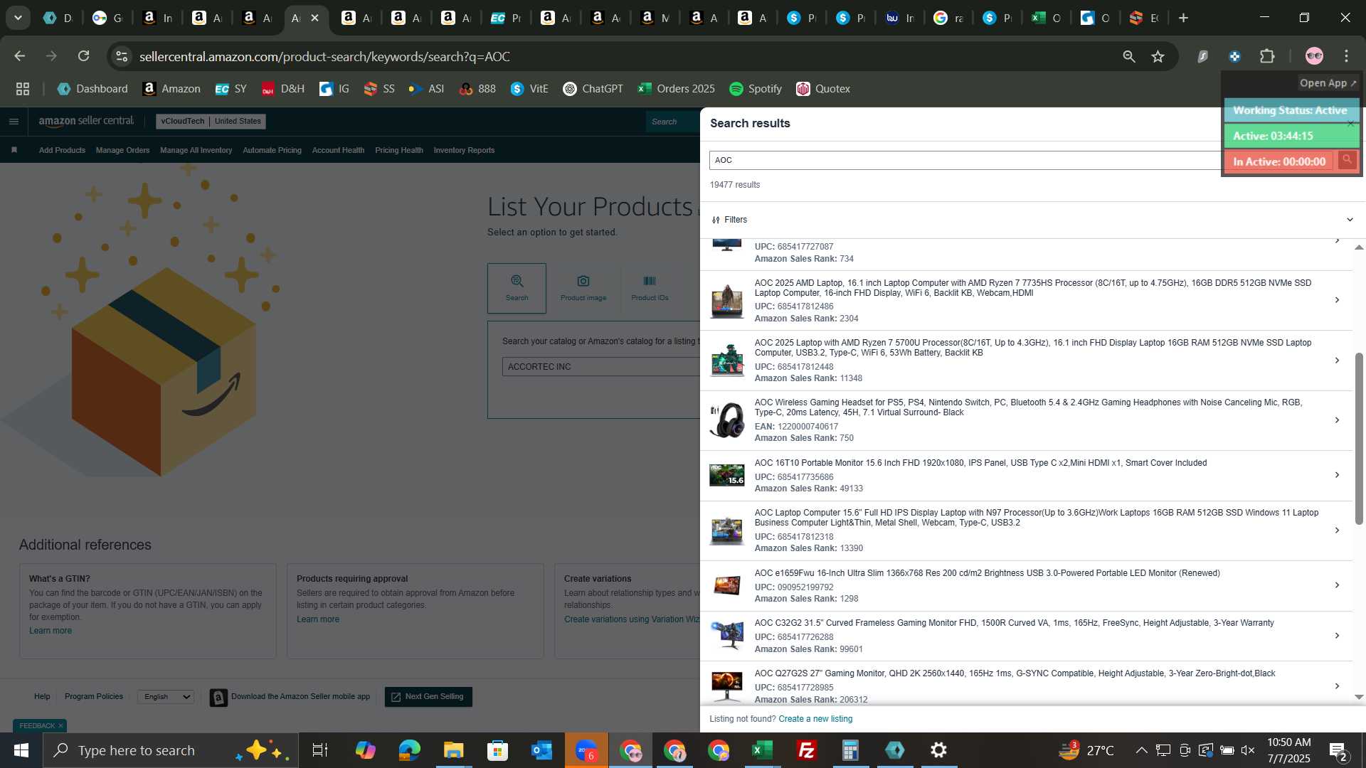This screenshot has height=768, width=1366.
Task: Expand the AOC C32G2 Curved Monitor result
Action: coord(1337,636)
